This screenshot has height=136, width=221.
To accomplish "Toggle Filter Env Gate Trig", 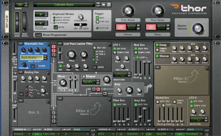I will [x=115, y=105].
